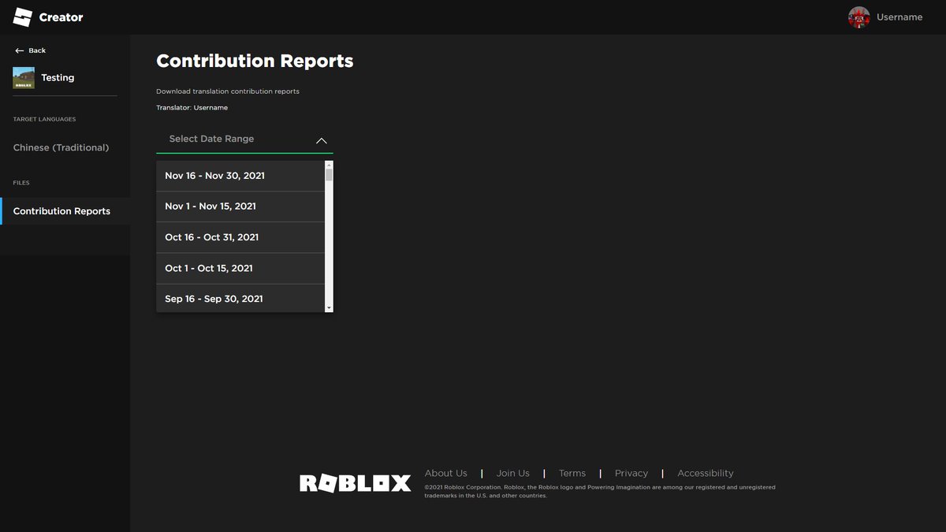Open the Join Us footer link
The image size is (946, 532).
(x=512, y=473)
